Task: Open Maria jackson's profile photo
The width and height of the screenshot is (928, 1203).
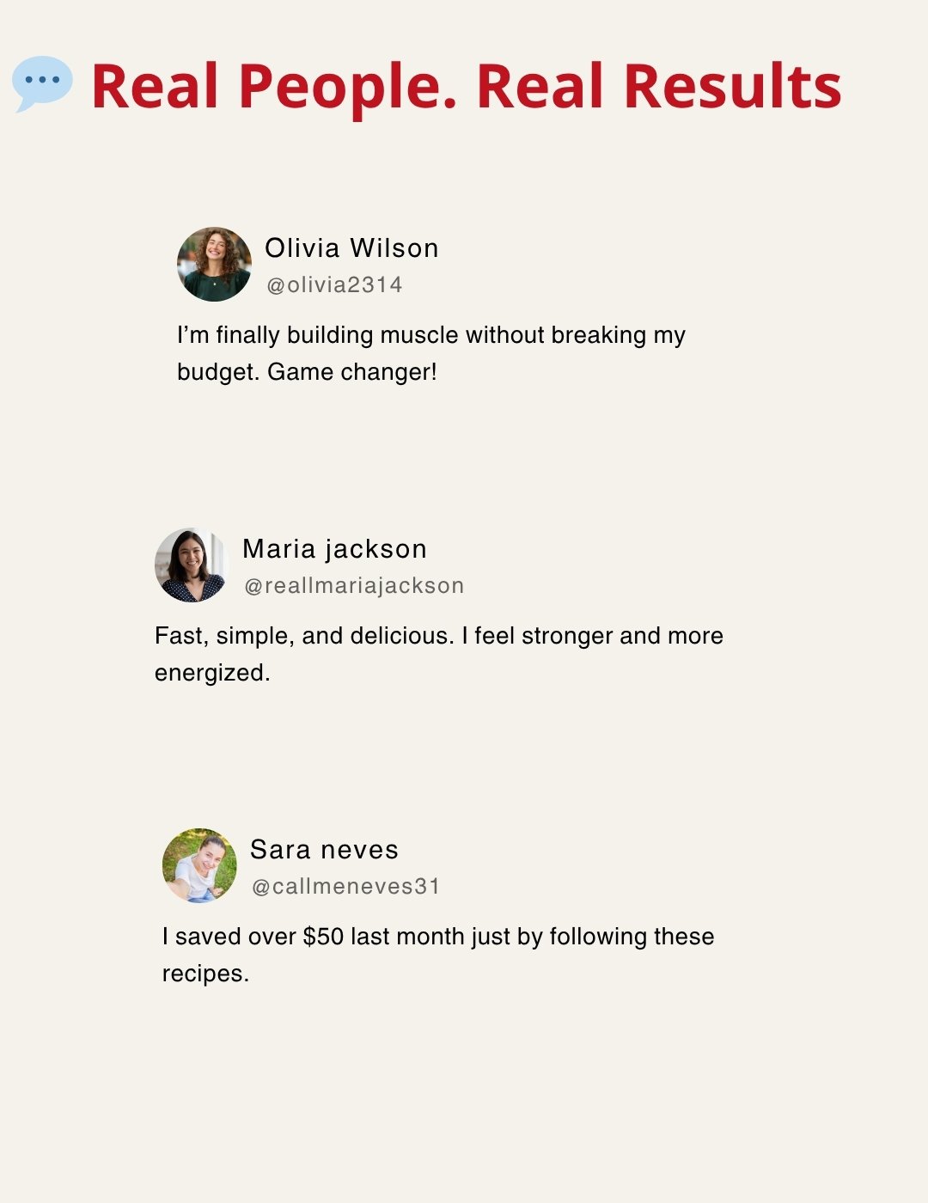Action: [192, 565]
